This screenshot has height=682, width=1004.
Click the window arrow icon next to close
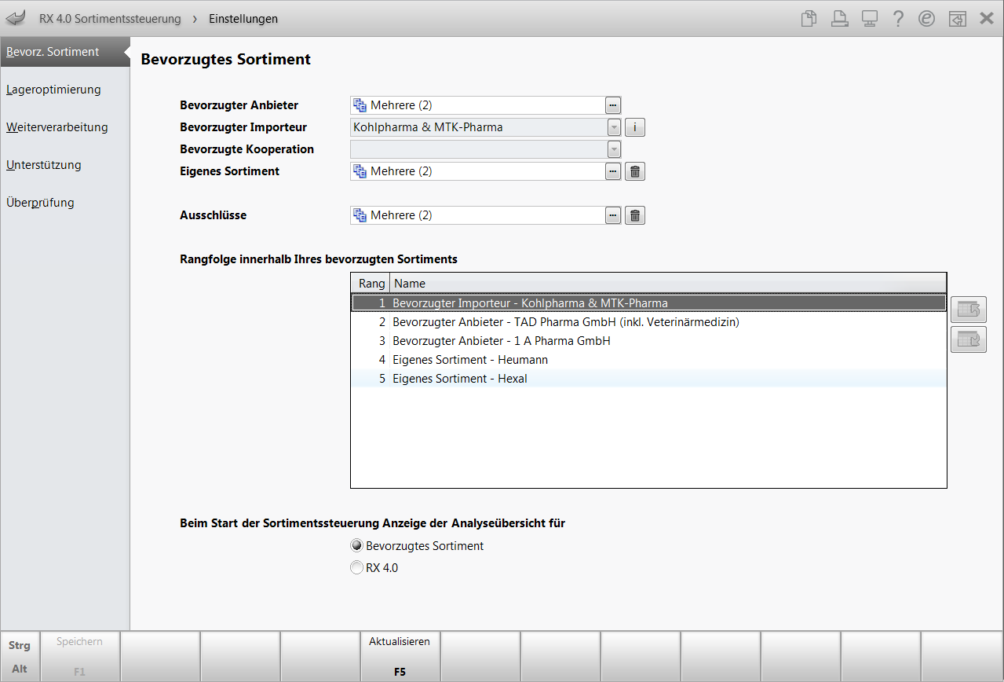[x=957, y=18]
